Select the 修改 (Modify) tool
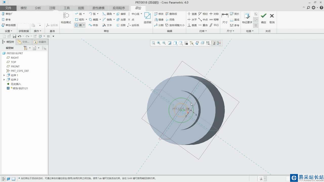The image size is (324, 182). coord(159,14)
